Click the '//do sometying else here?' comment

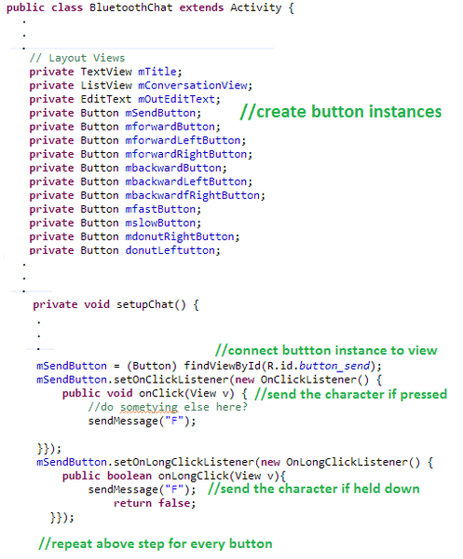pyautogui.click(x=168, y=407)
